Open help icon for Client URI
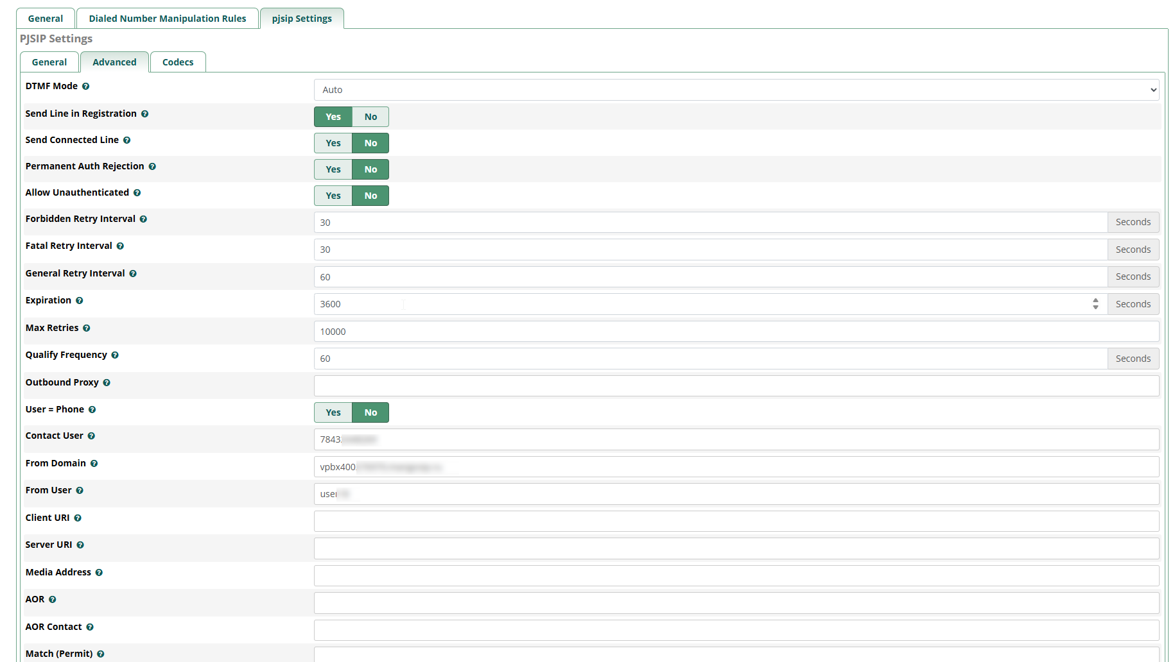Viewport: 1175px width, 662px height. pos(78,518)
